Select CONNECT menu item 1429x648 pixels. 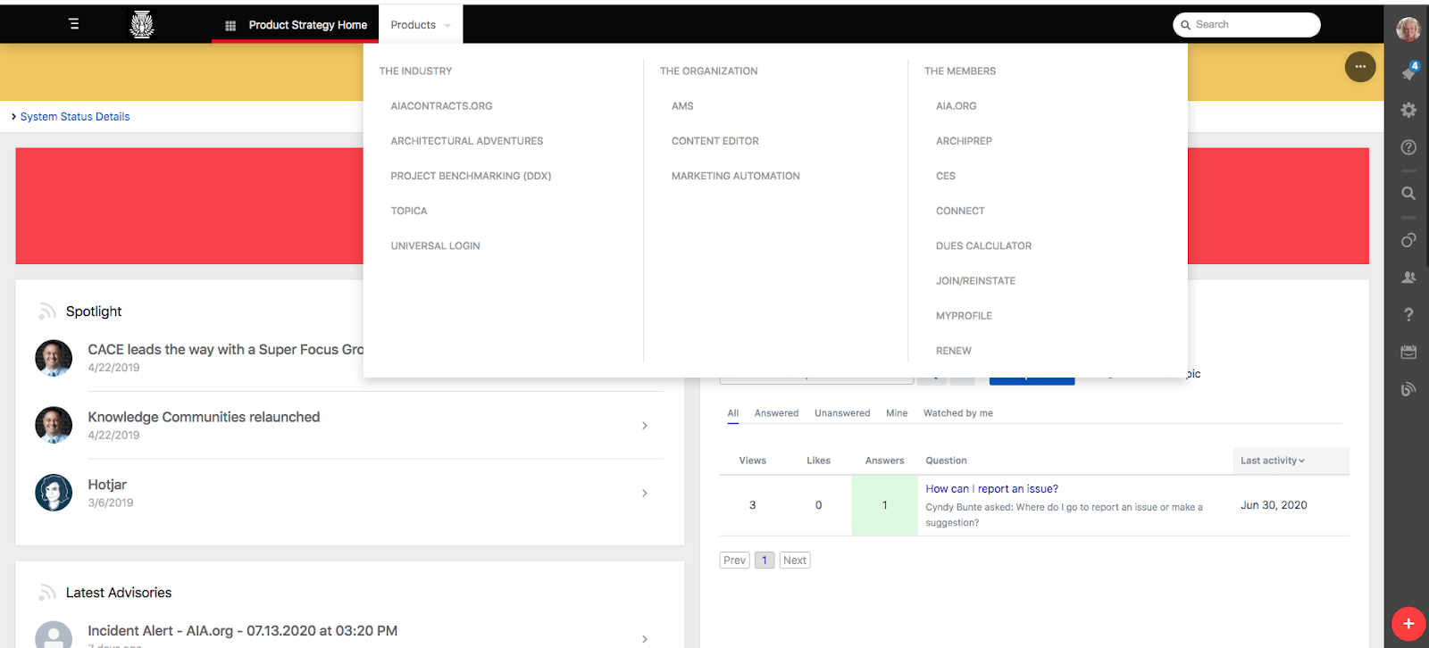click(960, 211)
